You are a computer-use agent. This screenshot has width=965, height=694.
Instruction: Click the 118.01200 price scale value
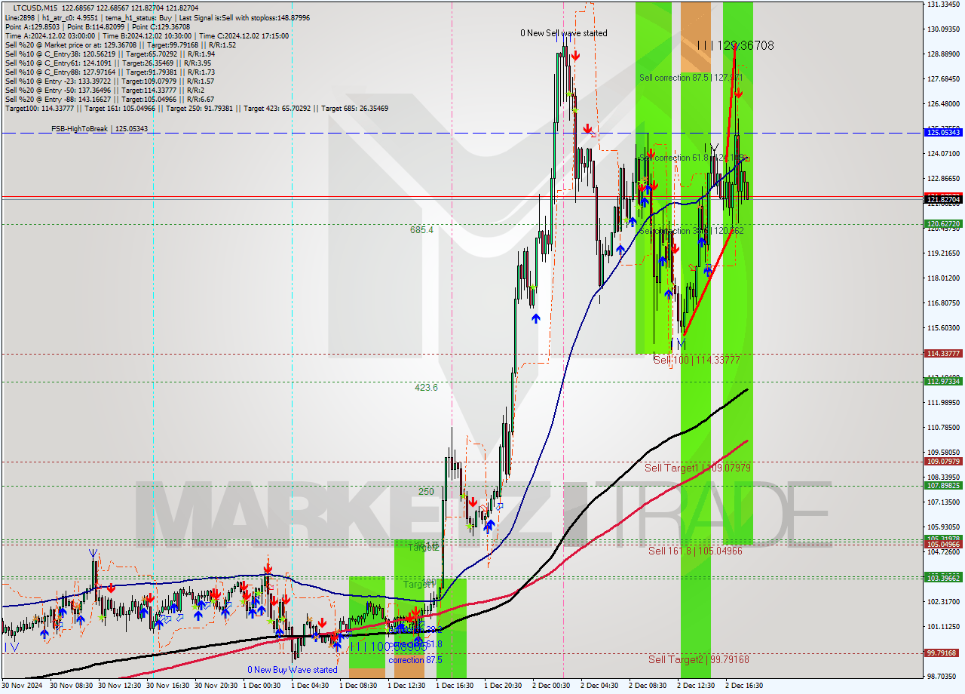[943, 278]
